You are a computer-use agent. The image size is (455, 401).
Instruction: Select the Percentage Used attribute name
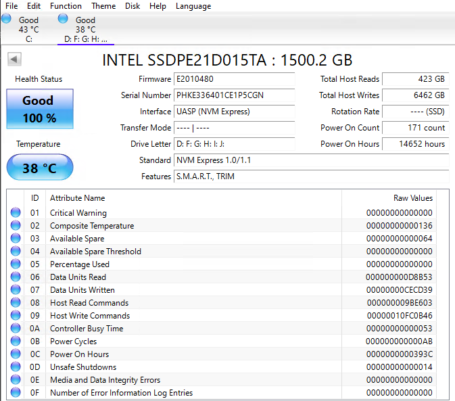tap(80, 264)
